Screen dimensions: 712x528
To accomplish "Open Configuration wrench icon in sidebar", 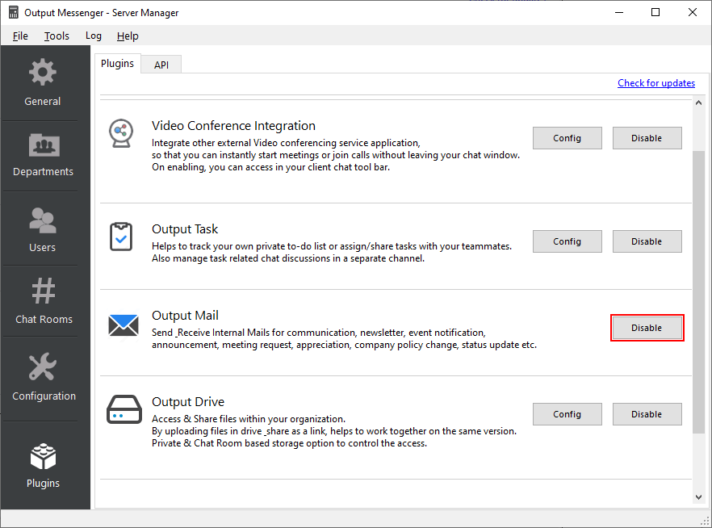I will point(43,367).
